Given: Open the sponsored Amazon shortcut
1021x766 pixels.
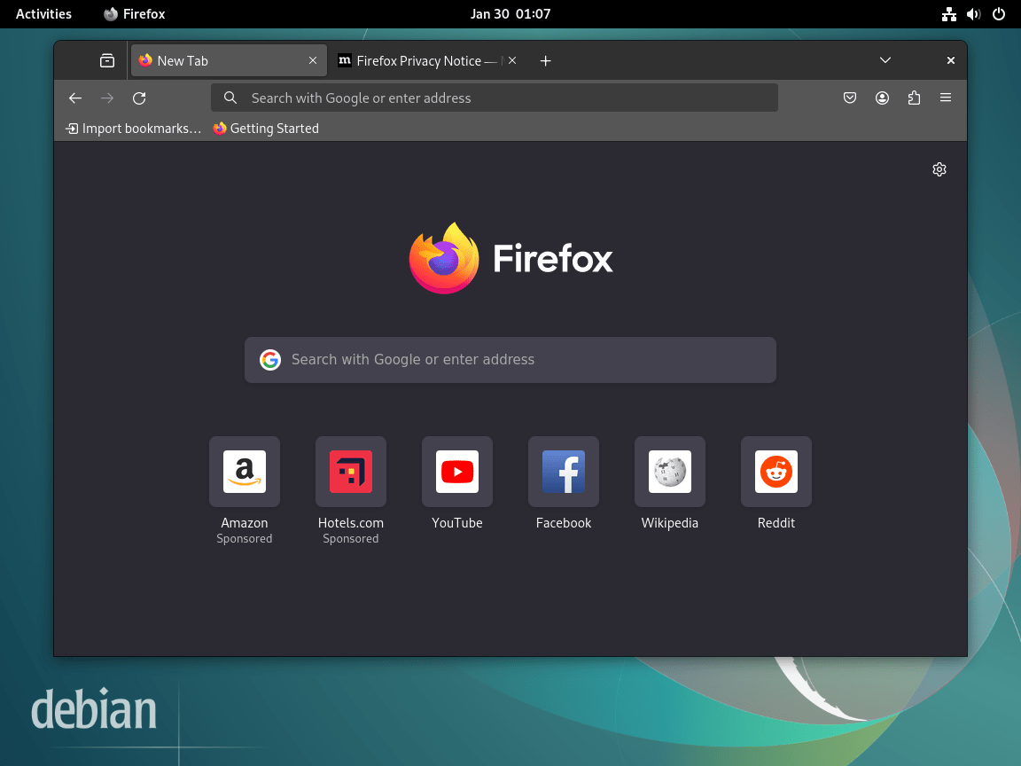Looking at the screenshot, I should [244, 472].
